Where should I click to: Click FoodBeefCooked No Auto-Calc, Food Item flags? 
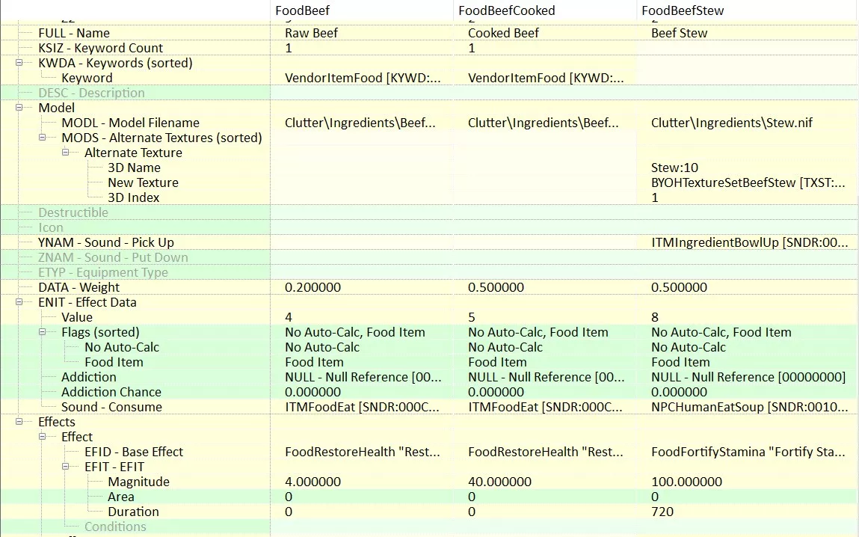click(538, 332)
